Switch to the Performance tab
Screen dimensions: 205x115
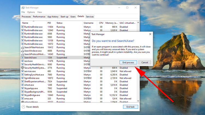[x=39, y=17]
